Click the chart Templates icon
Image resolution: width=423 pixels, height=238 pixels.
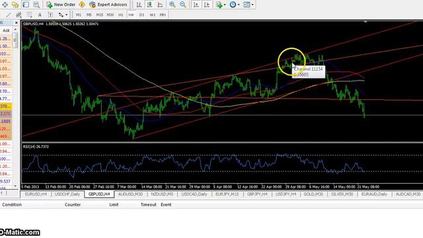click(247, 5)
